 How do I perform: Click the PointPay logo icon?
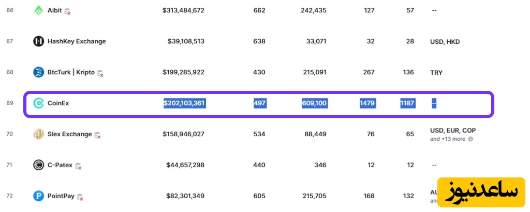[x=39, y=196]
